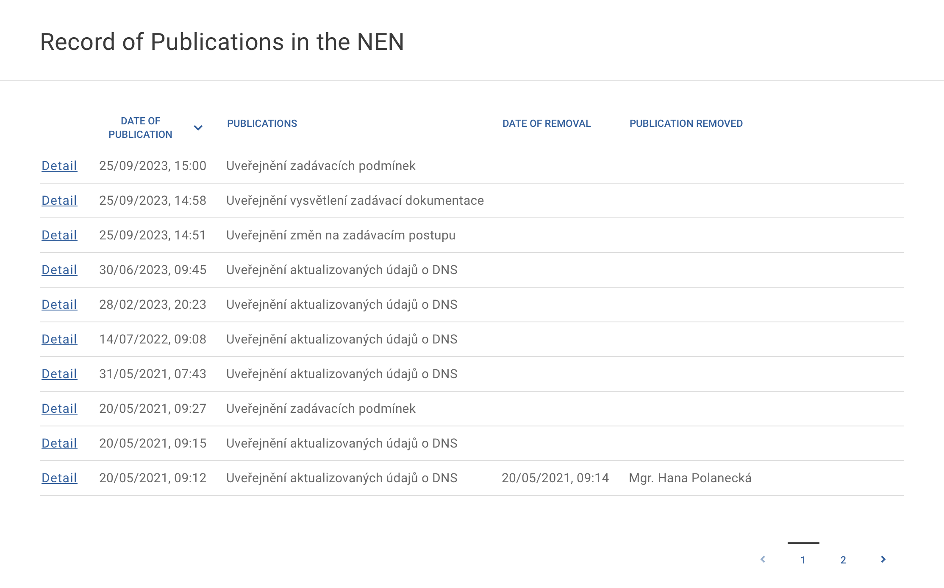Click the Date of Publication sort chevron
944x588 pixels.
[198, 128]
